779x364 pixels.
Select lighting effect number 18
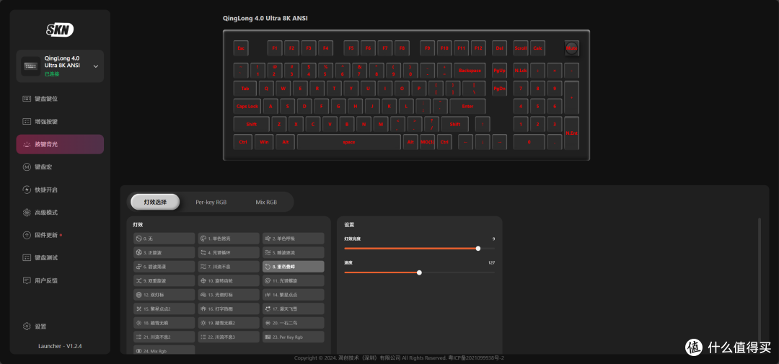click(164, 323)
